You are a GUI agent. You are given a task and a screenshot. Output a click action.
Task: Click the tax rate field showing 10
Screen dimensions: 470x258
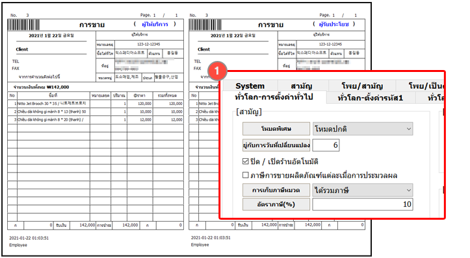coord(363,204)
